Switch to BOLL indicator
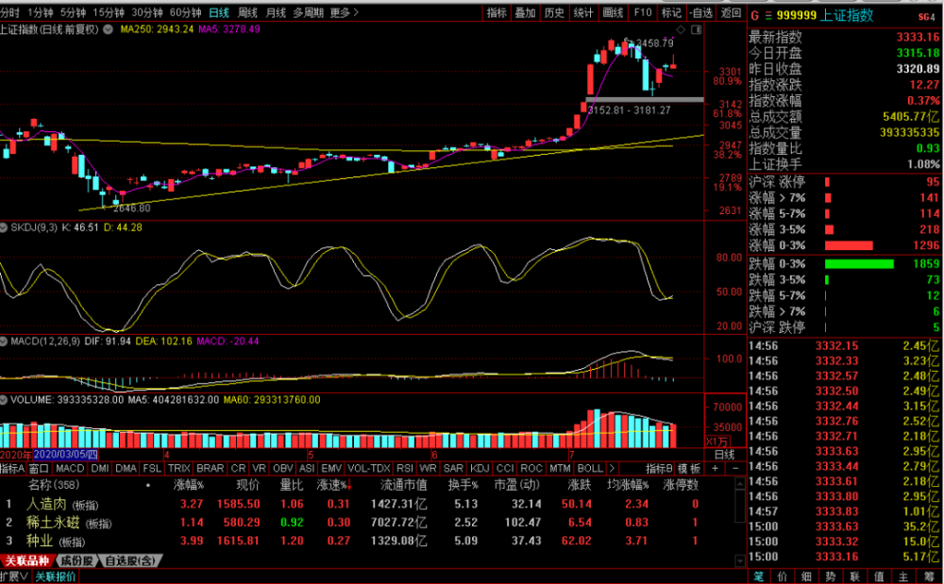Viewport: 944px width, 584px height. (x=589, y=468)
